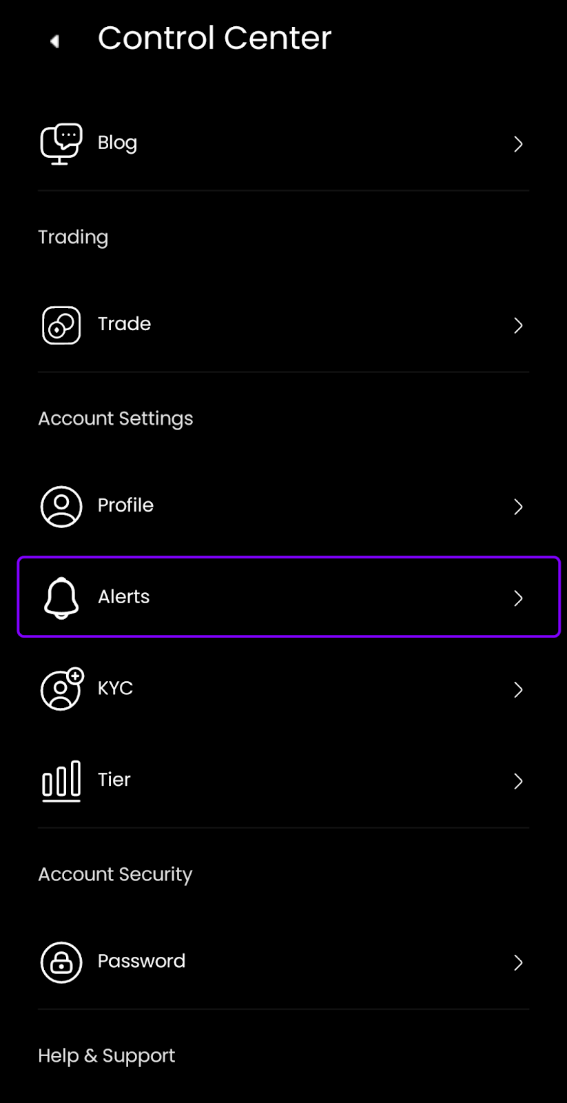Expand the Blog row chevron

coord(518,144)
